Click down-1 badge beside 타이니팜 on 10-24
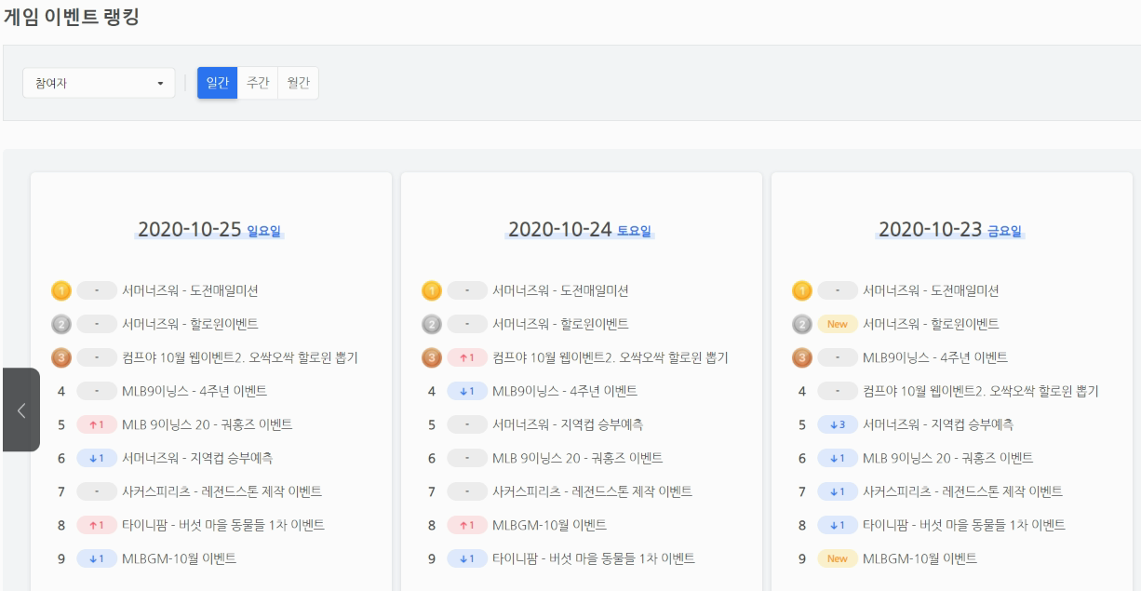Image resolution: width=1141 pixels, height=591 pixels. pos(467,558)
